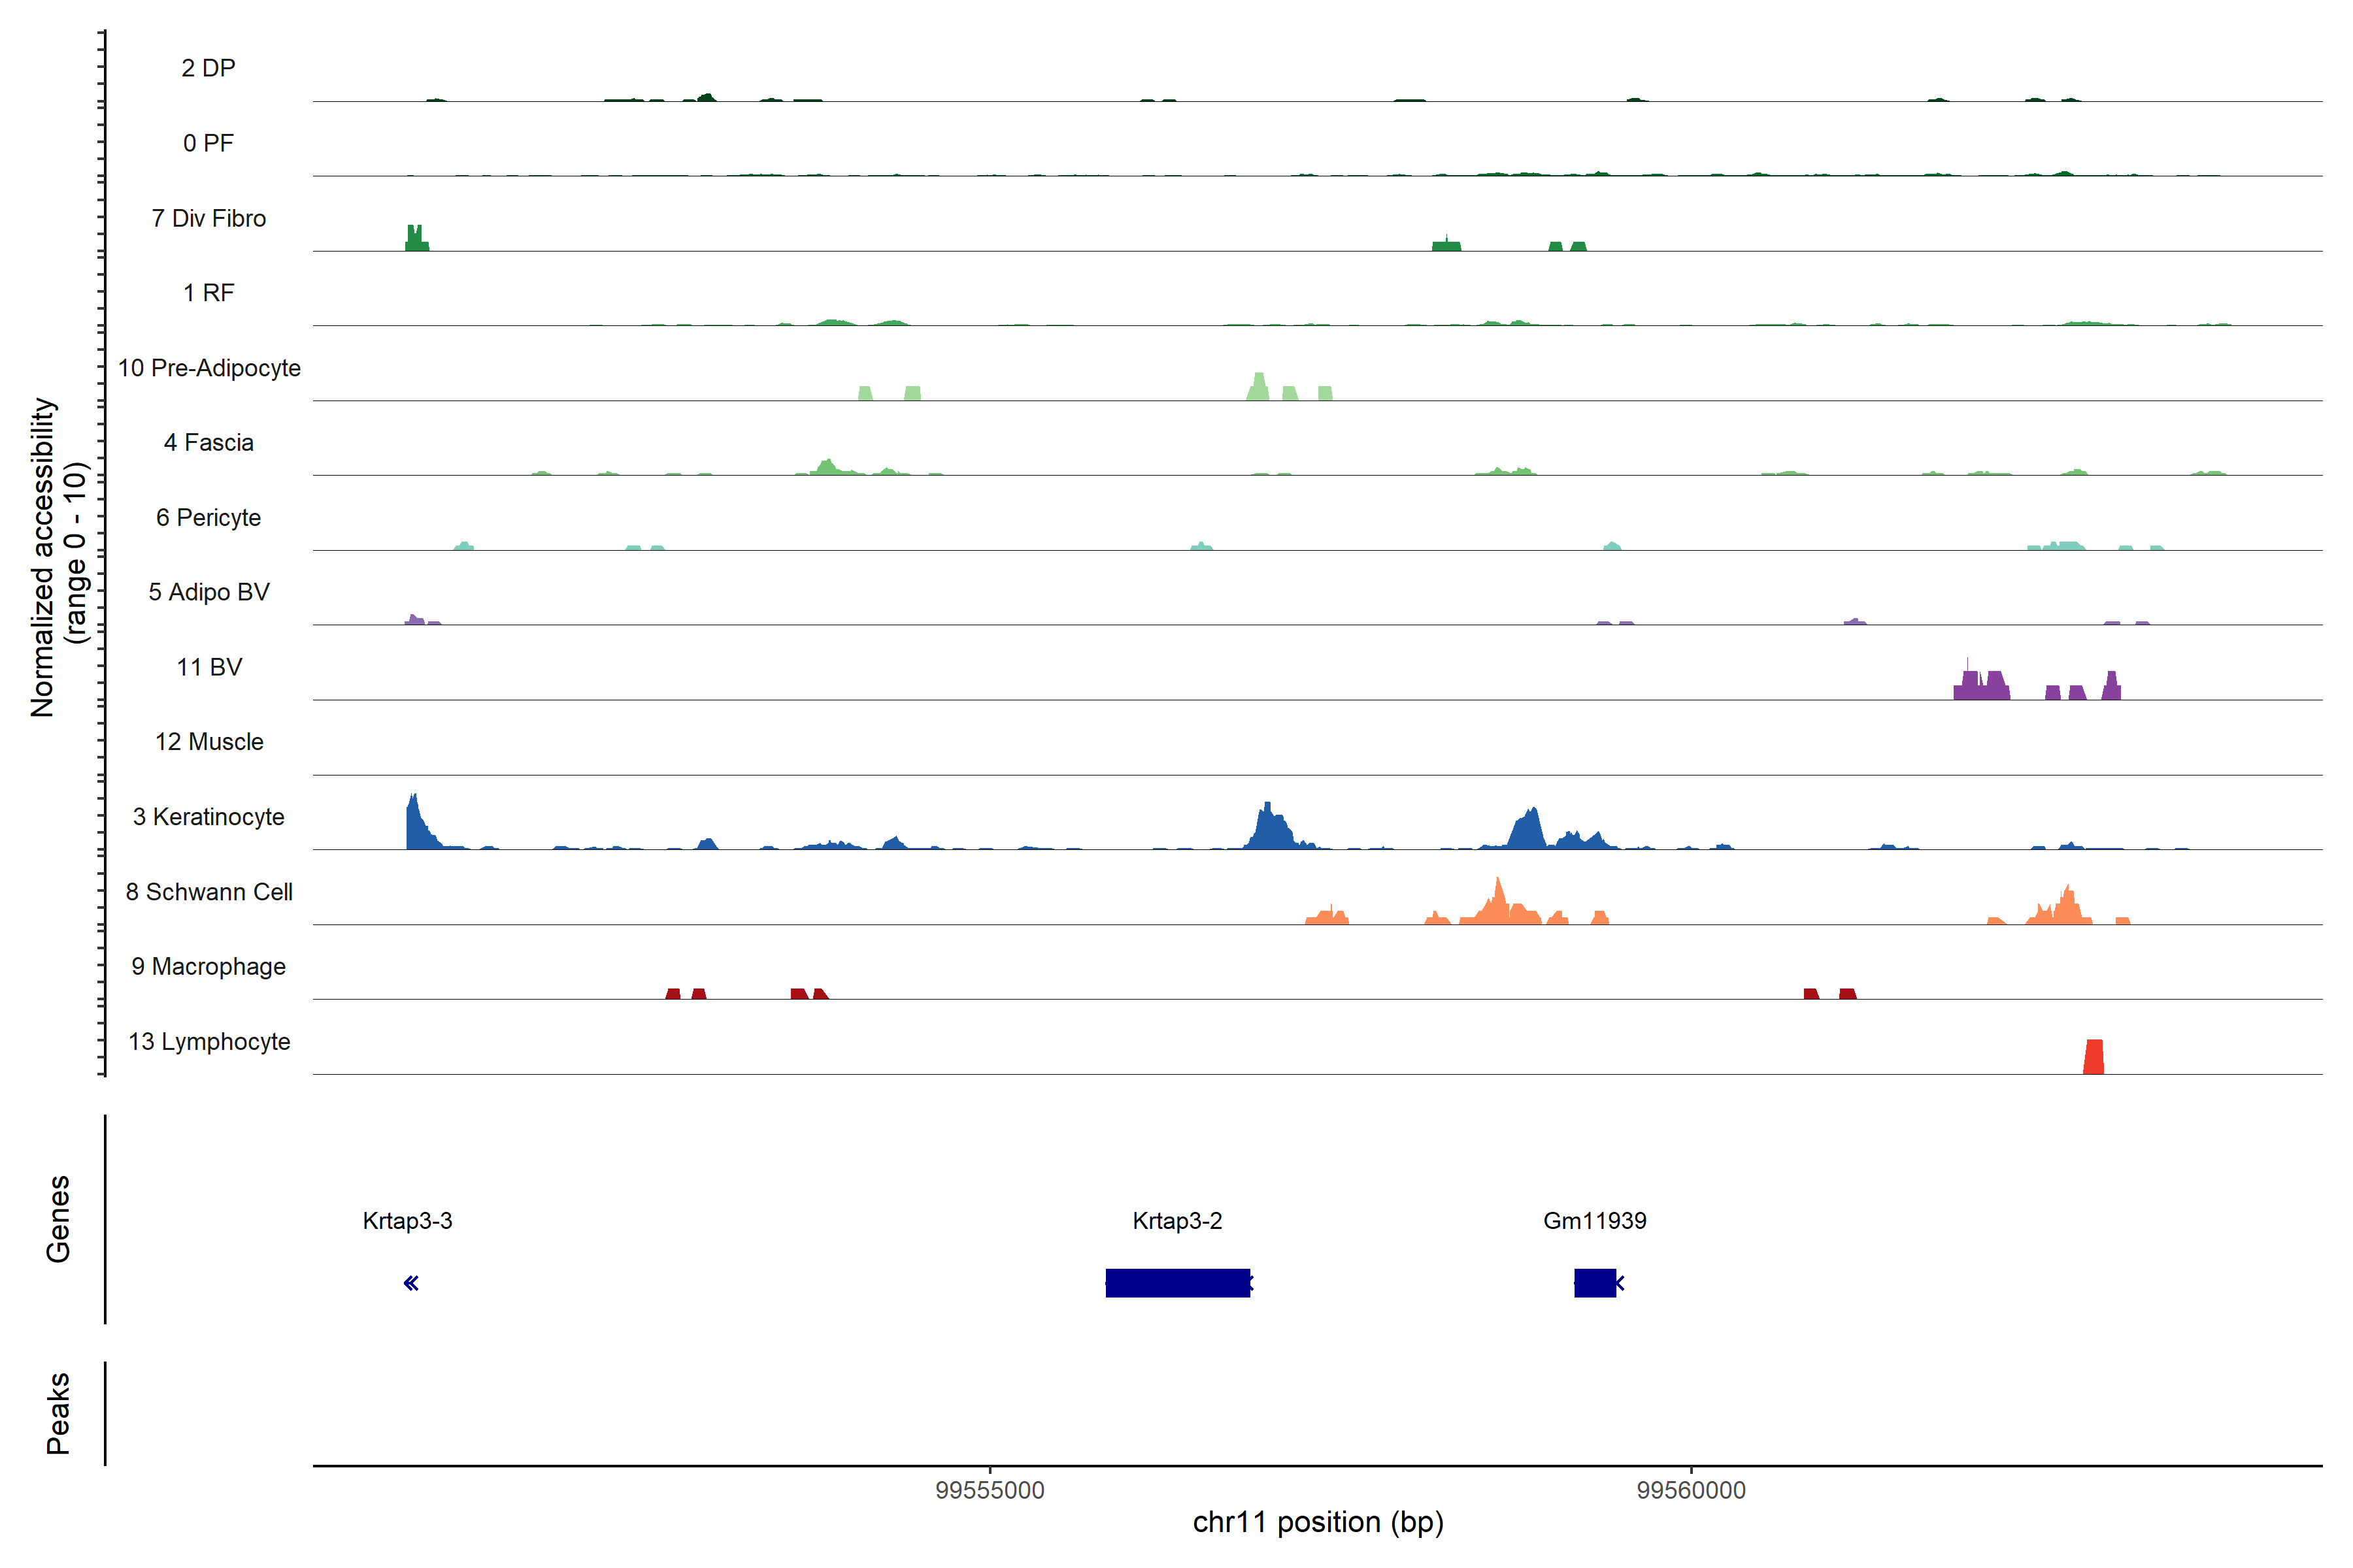Viewport: 2353px width, 1568px height.
Task: Click the Krtap3-2 gene name text
Action: 1178,1221
